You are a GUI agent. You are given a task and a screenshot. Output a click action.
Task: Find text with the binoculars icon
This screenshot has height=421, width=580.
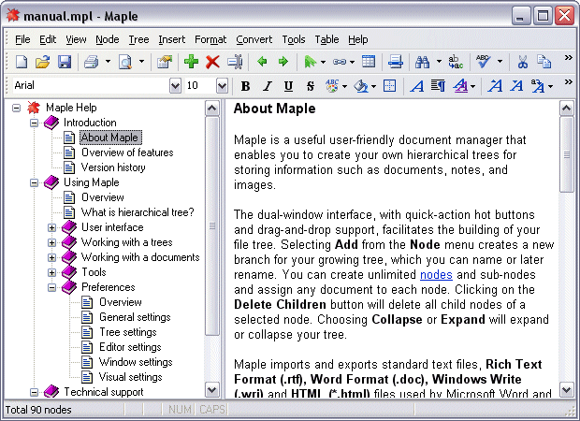tap(423, 62)
